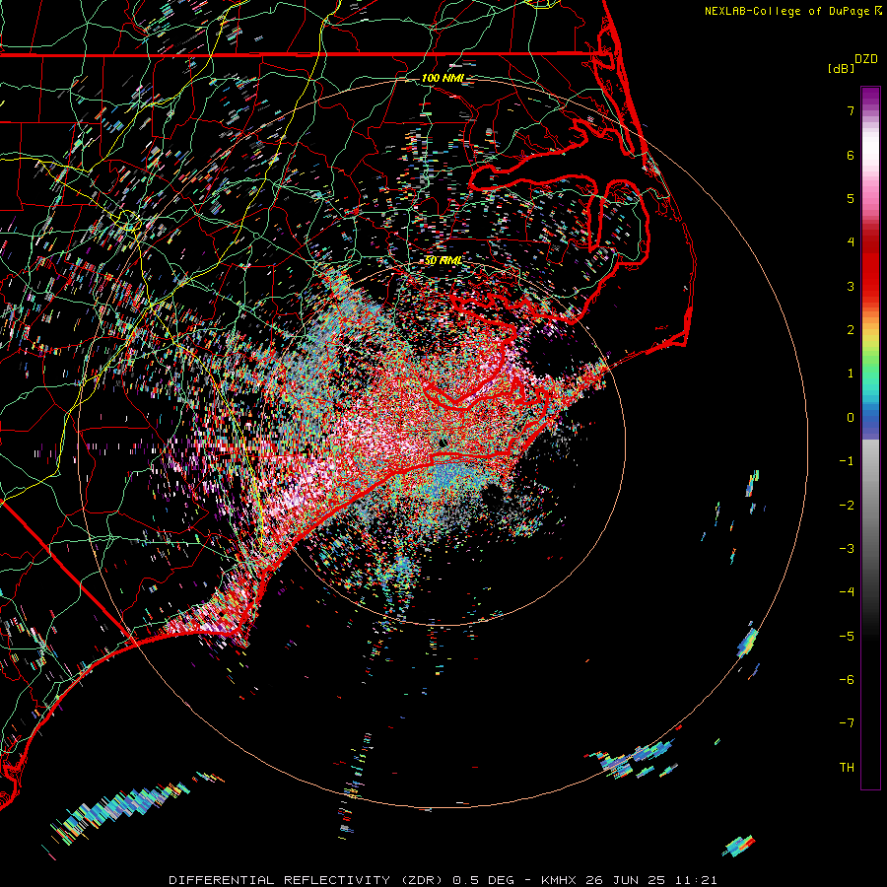The image size is (887, 887).
Task: Click the -1 value on color scale
Action: (847, 461)
